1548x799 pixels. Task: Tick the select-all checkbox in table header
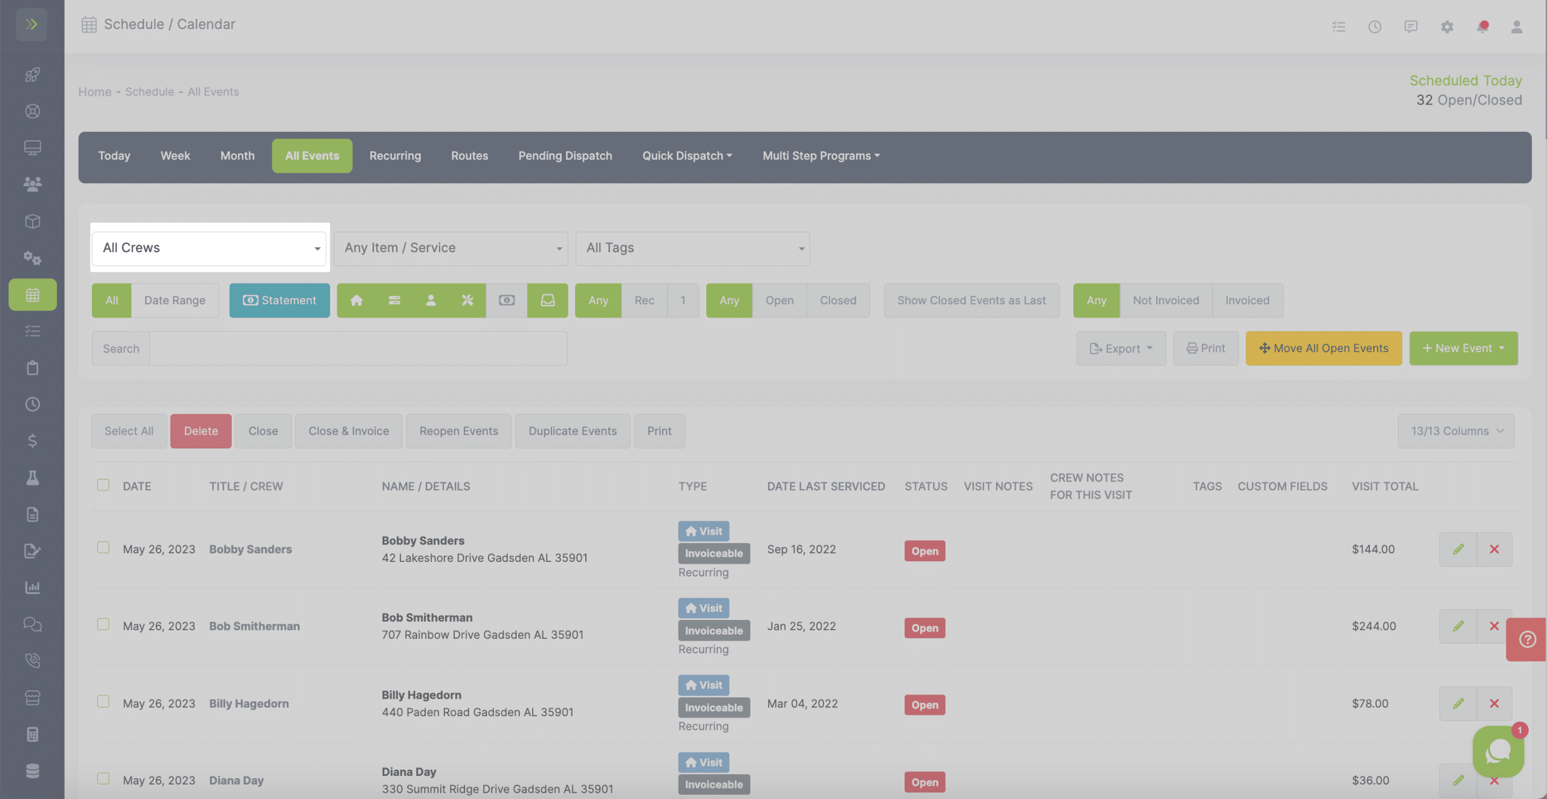coord(103,485)
